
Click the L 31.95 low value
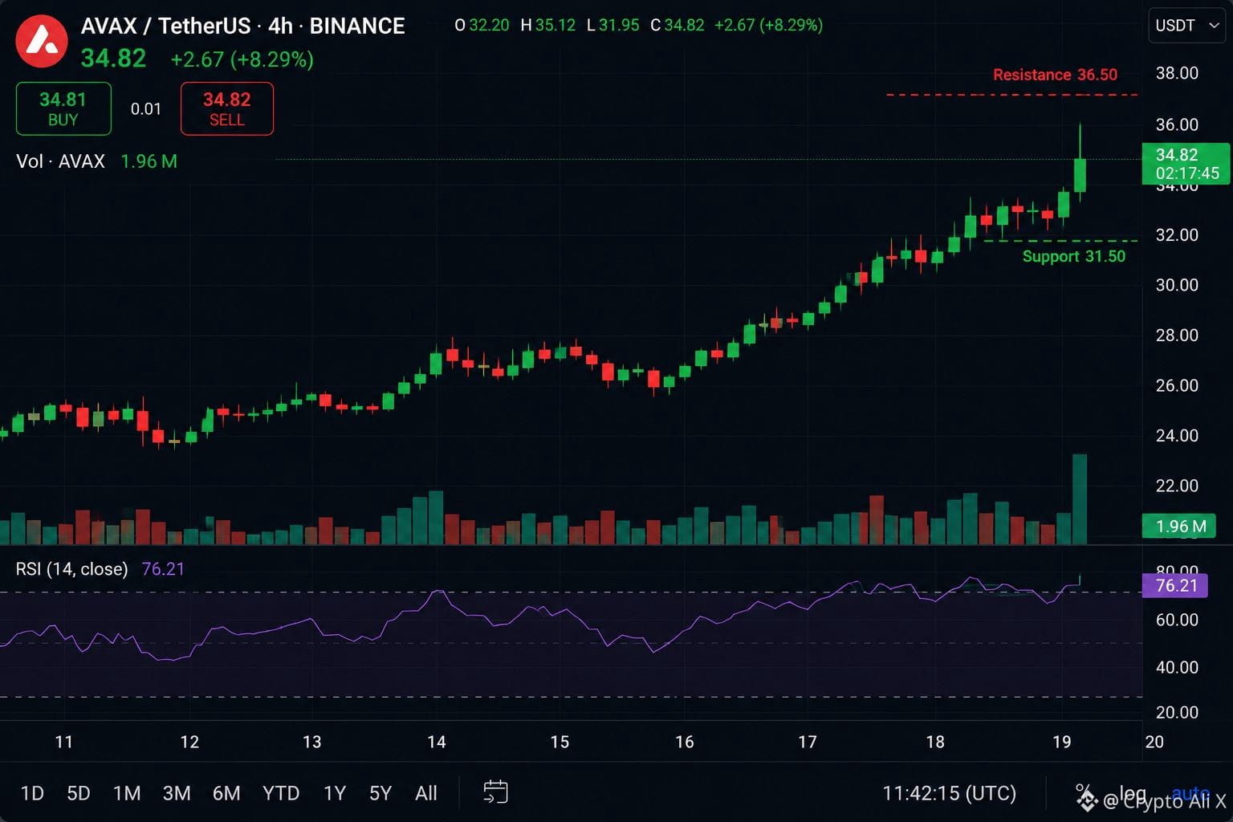613,25
